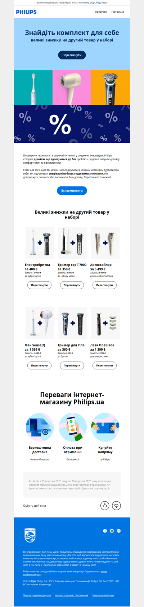Open Philips Facebook page icon
Image resolution: width=144 pixels, height=607 pixels.
[105, 531]
